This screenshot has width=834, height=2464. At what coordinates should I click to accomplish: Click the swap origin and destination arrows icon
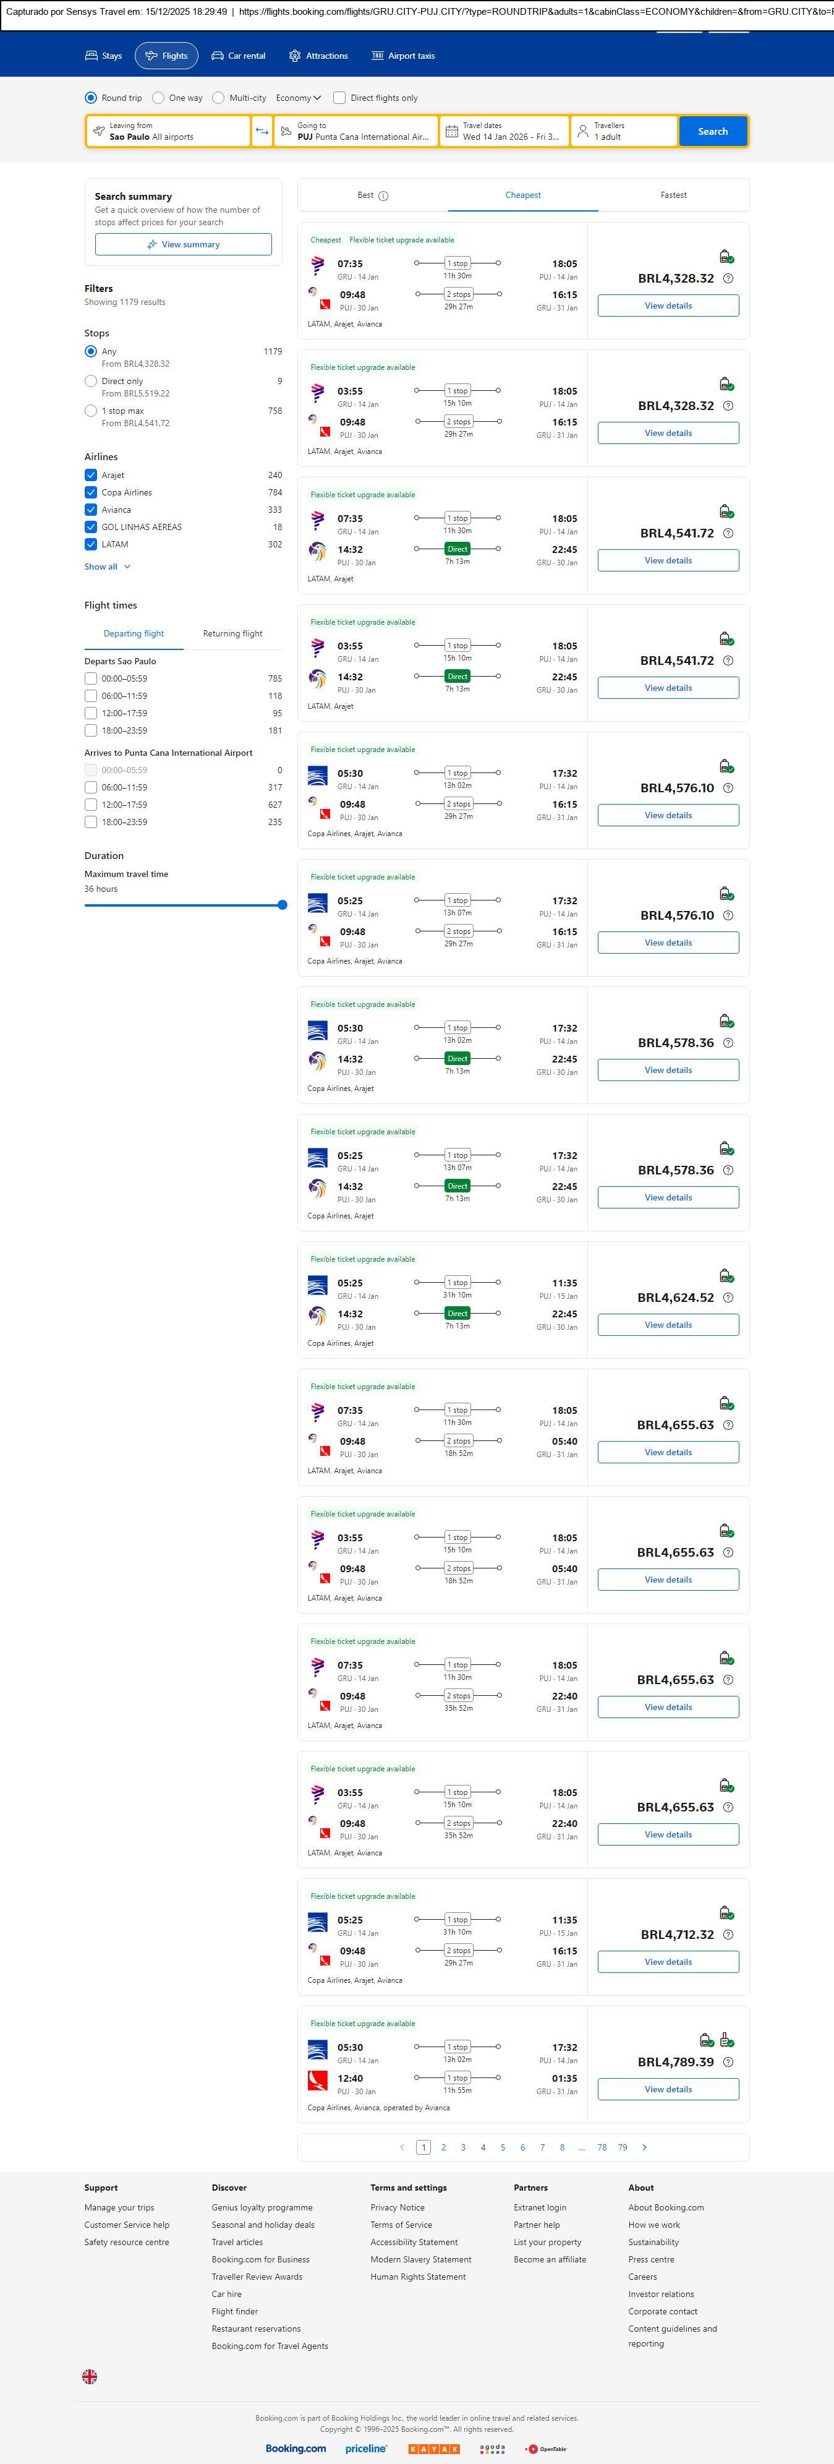262,131
